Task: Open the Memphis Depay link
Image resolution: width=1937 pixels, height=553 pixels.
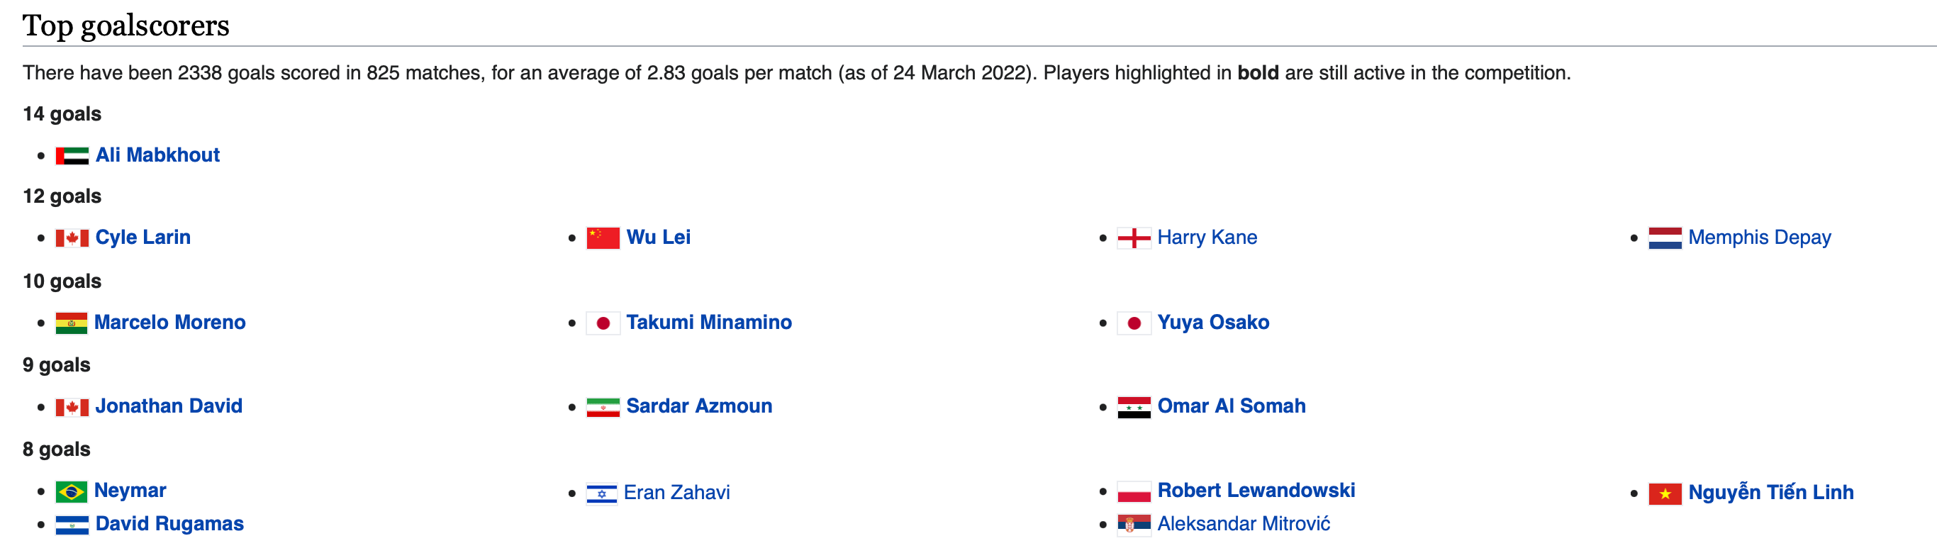Action: coord(1759,237)
